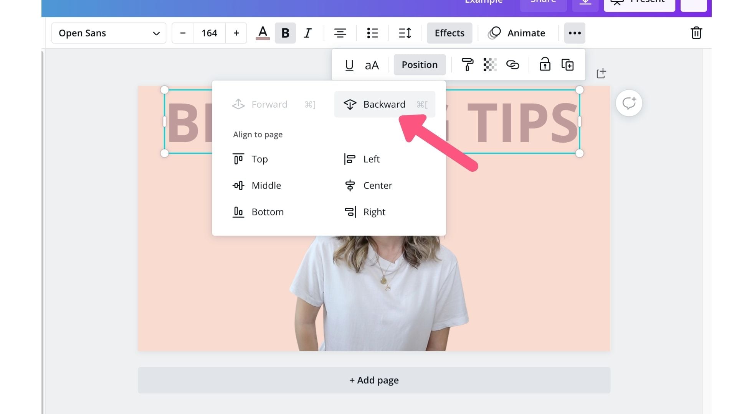
Task: Send element Backward
Action: [x=385, y=104]
